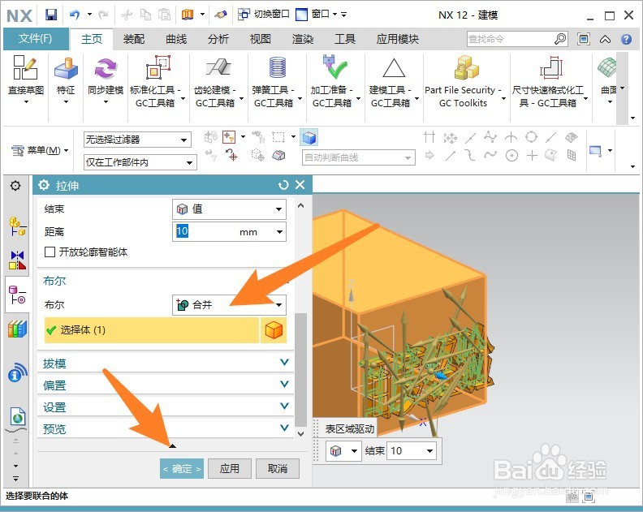Click the Undo arrow icon
Image resolution: width=643 pixels, height=512 pixels.
[75, 15]
